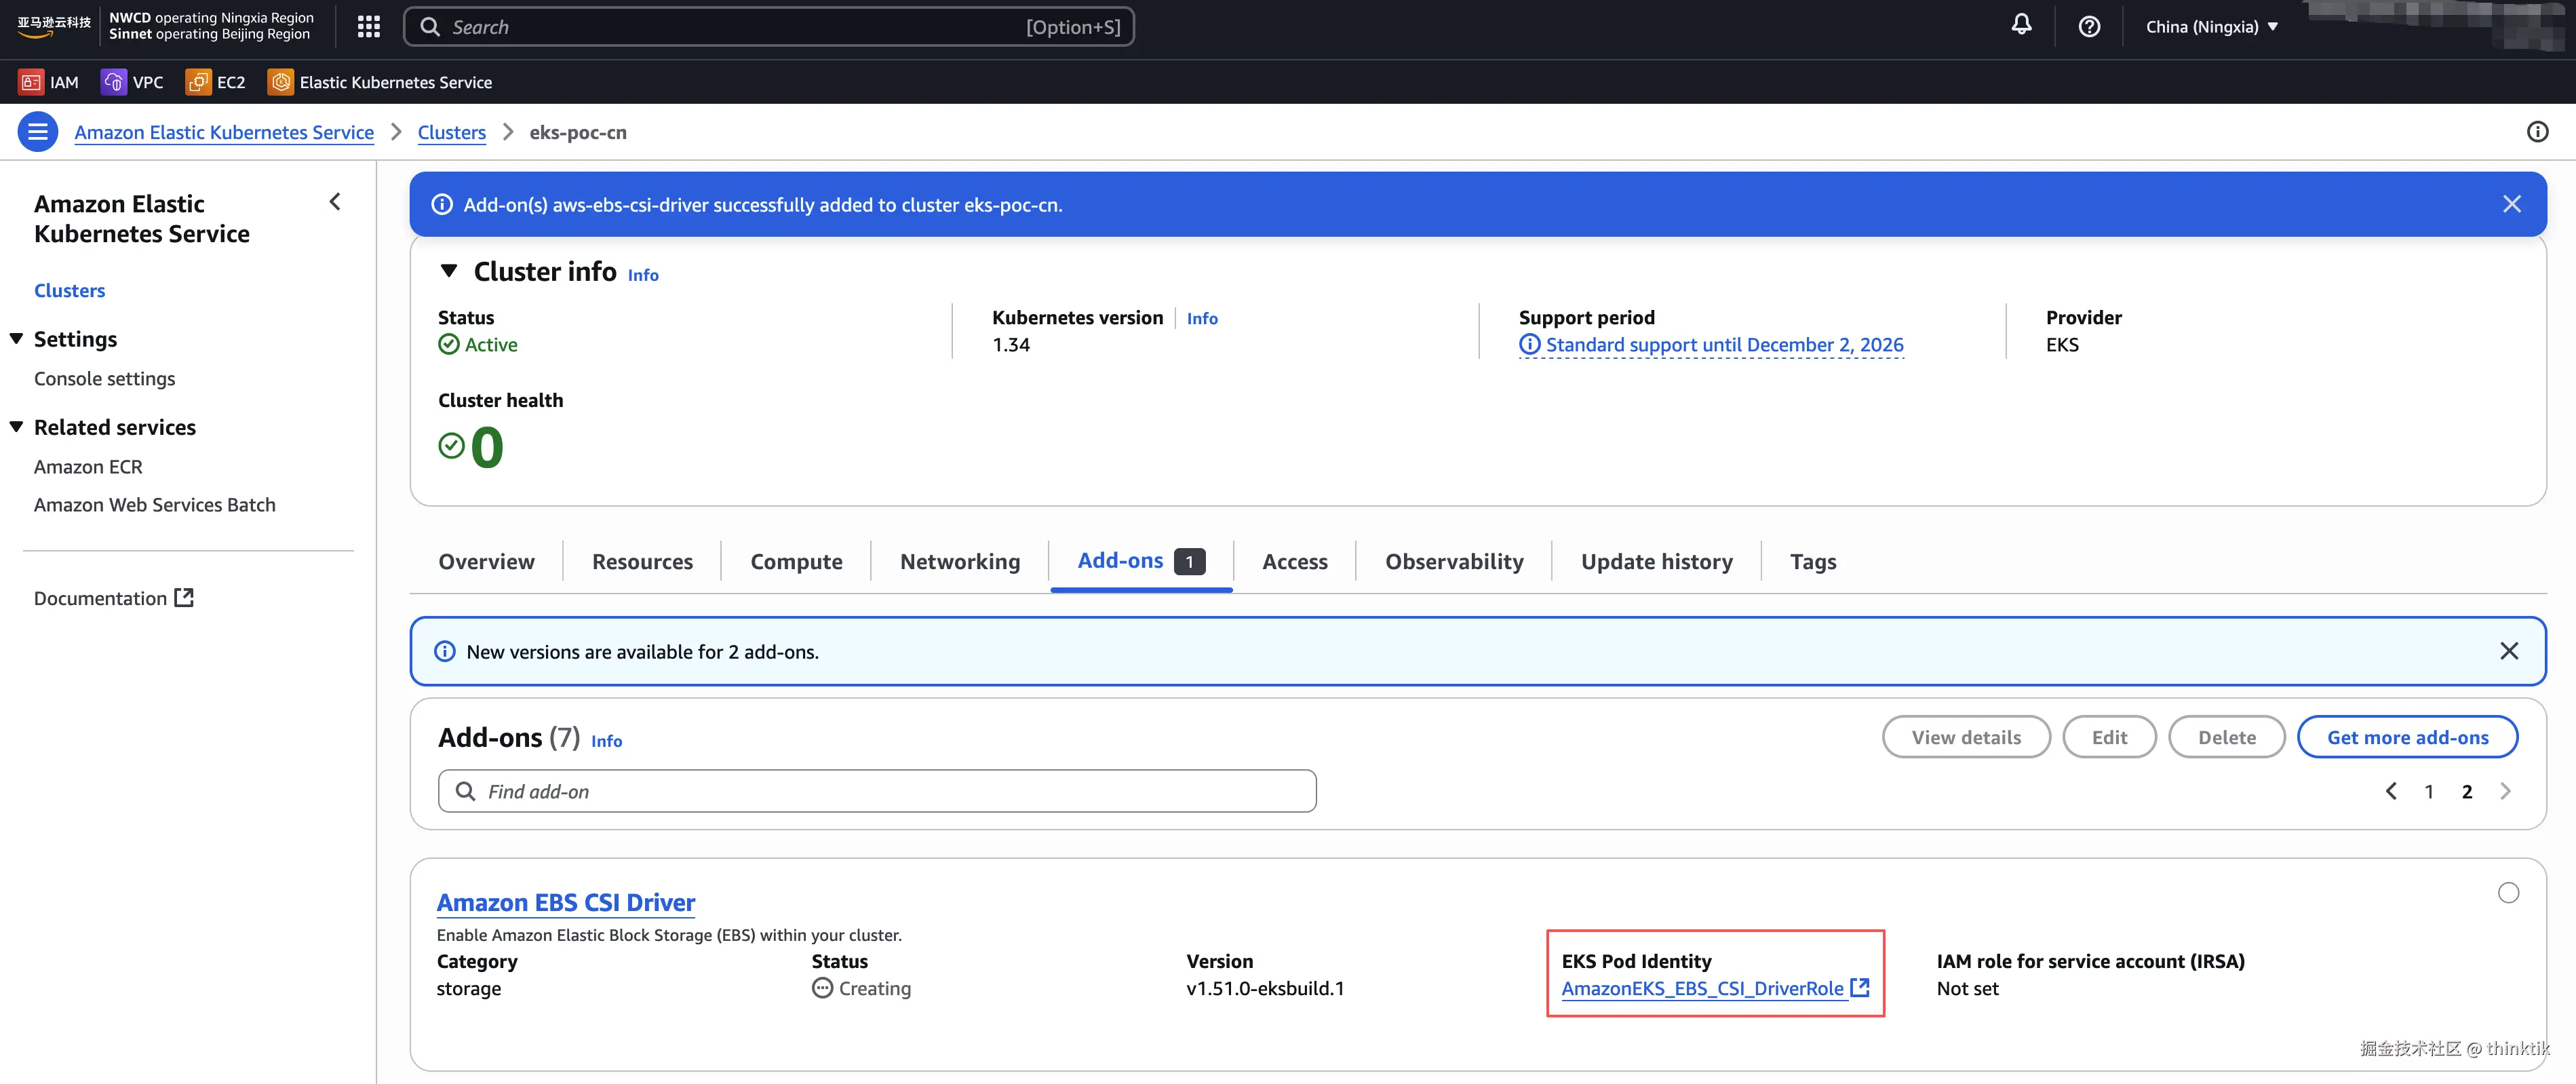Click the Clusters breadcrumb link

452,132
